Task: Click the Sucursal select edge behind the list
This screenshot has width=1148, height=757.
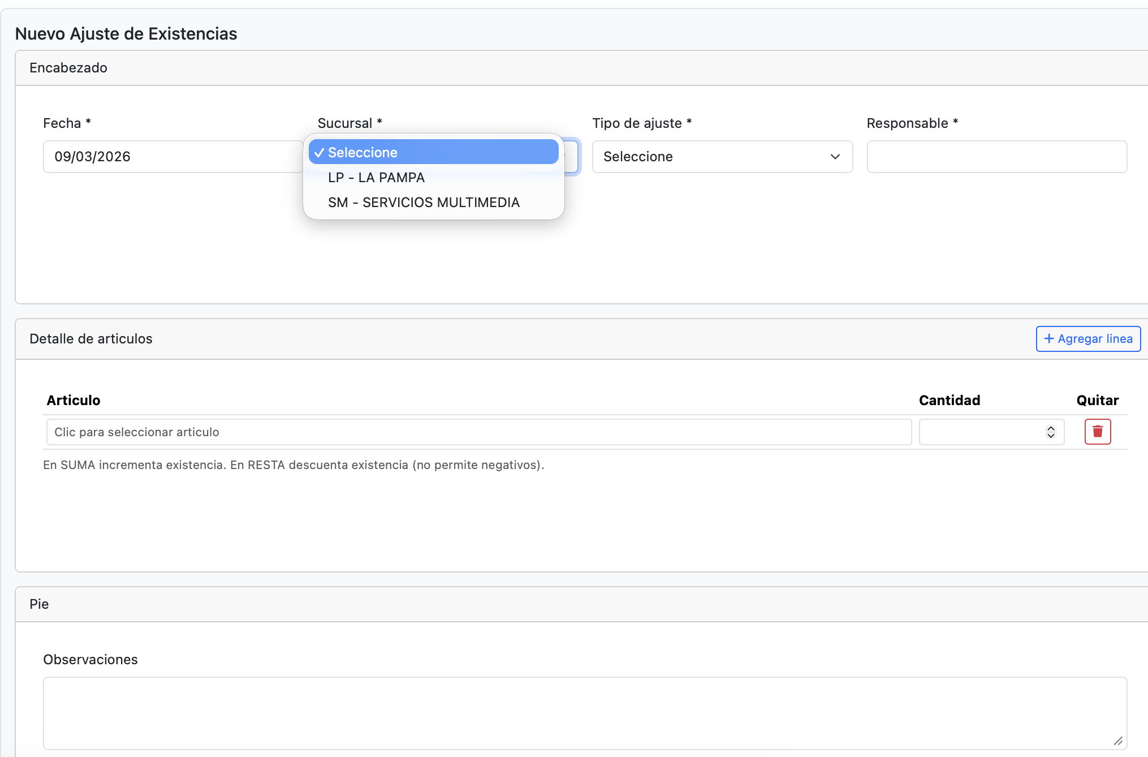Action: (x=572, y=157)
